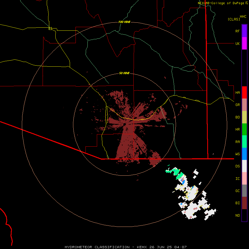Click the HA red legend swatch
The image size is (249, 249).
coord(244,92)
